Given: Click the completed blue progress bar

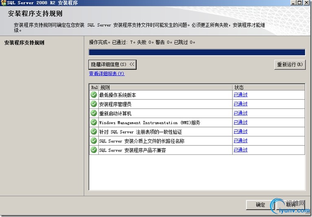Looking at the screenshot, I should 197,52.
